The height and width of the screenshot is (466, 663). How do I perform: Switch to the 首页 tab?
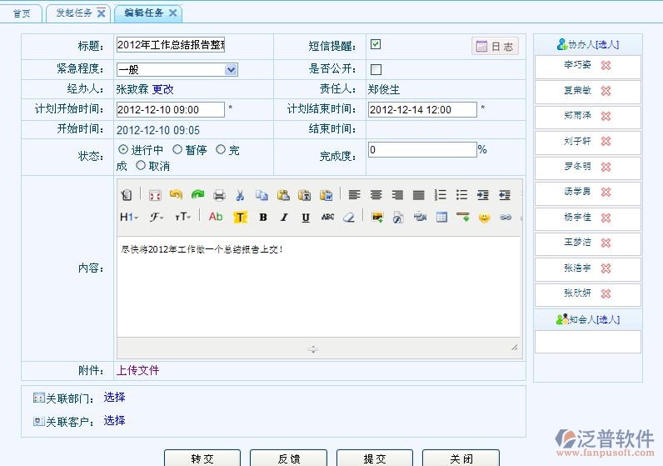22,13
